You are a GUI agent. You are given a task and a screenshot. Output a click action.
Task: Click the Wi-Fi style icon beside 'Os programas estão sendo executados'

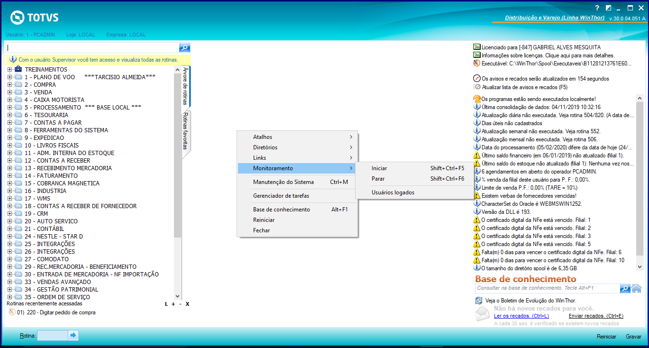click(x=477, y=99)
